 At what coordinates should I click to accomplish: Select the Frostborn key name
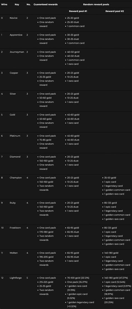tap(16, 228)
